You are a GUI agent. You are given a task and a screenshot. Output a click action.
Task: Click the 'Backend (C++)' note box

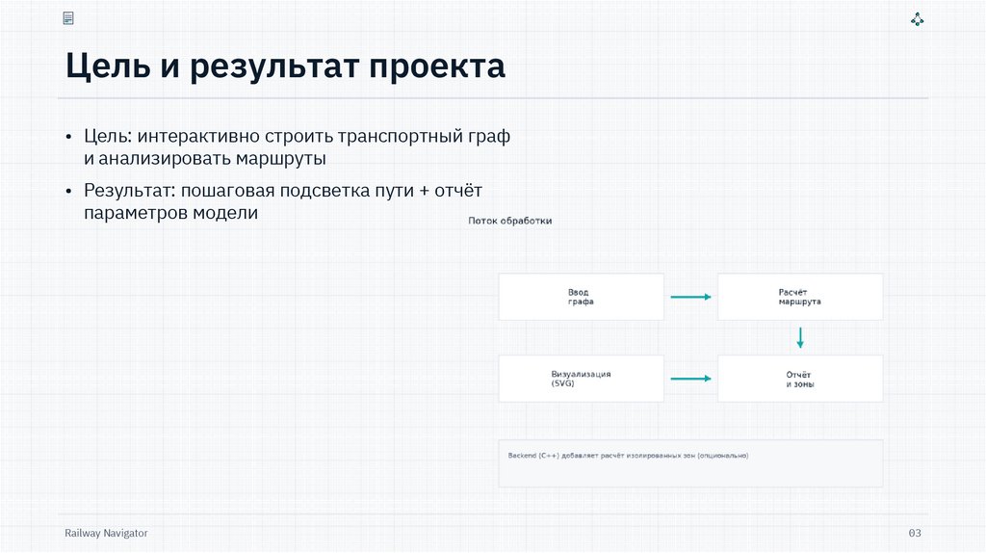pyautogui.click(x=690, y=463)
